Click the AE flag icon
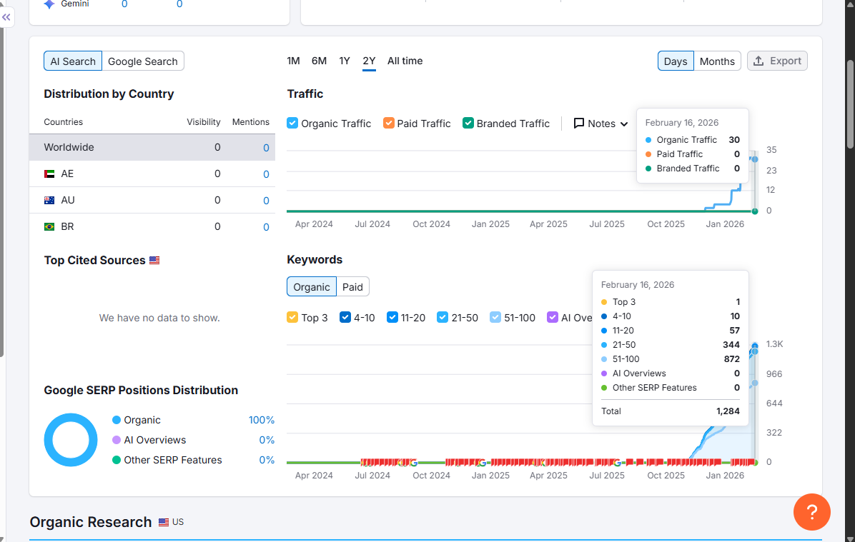Viewport: 855px width, 542px height. [49, 174]
